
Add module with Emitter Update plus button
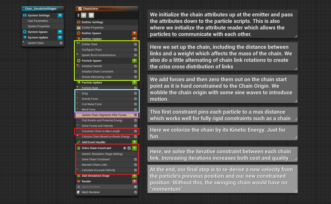click(134, 39)
